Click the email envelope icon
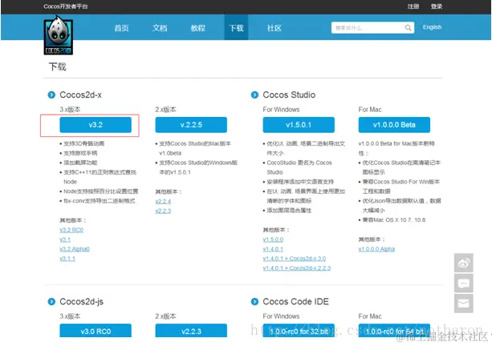The image size is (492, 346). pyautogui.click(x=463, y=304)
